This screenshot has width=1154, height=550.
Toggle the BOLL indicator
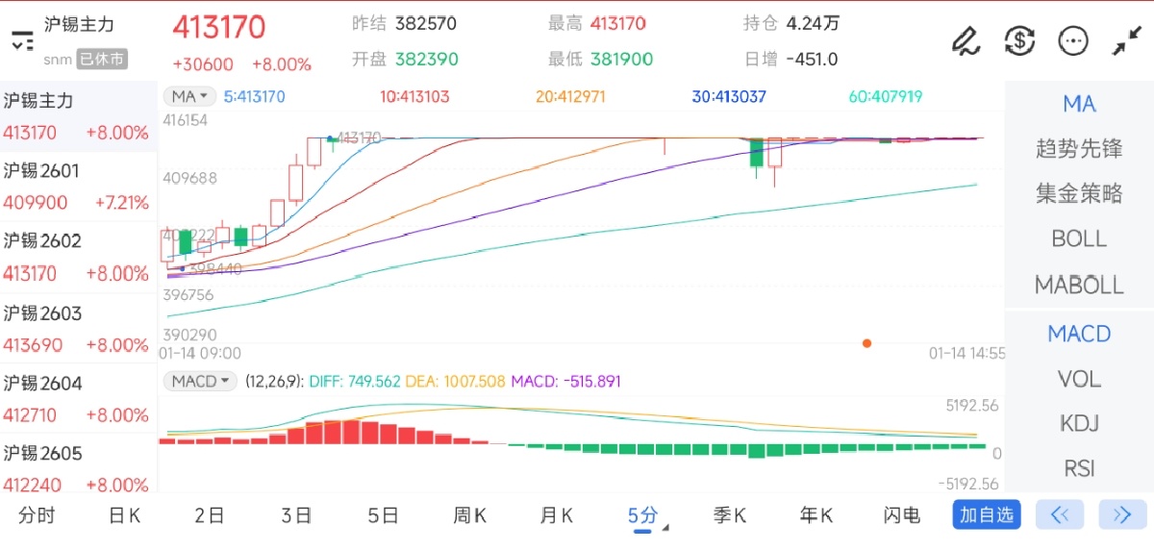(x=1079, y=238)
